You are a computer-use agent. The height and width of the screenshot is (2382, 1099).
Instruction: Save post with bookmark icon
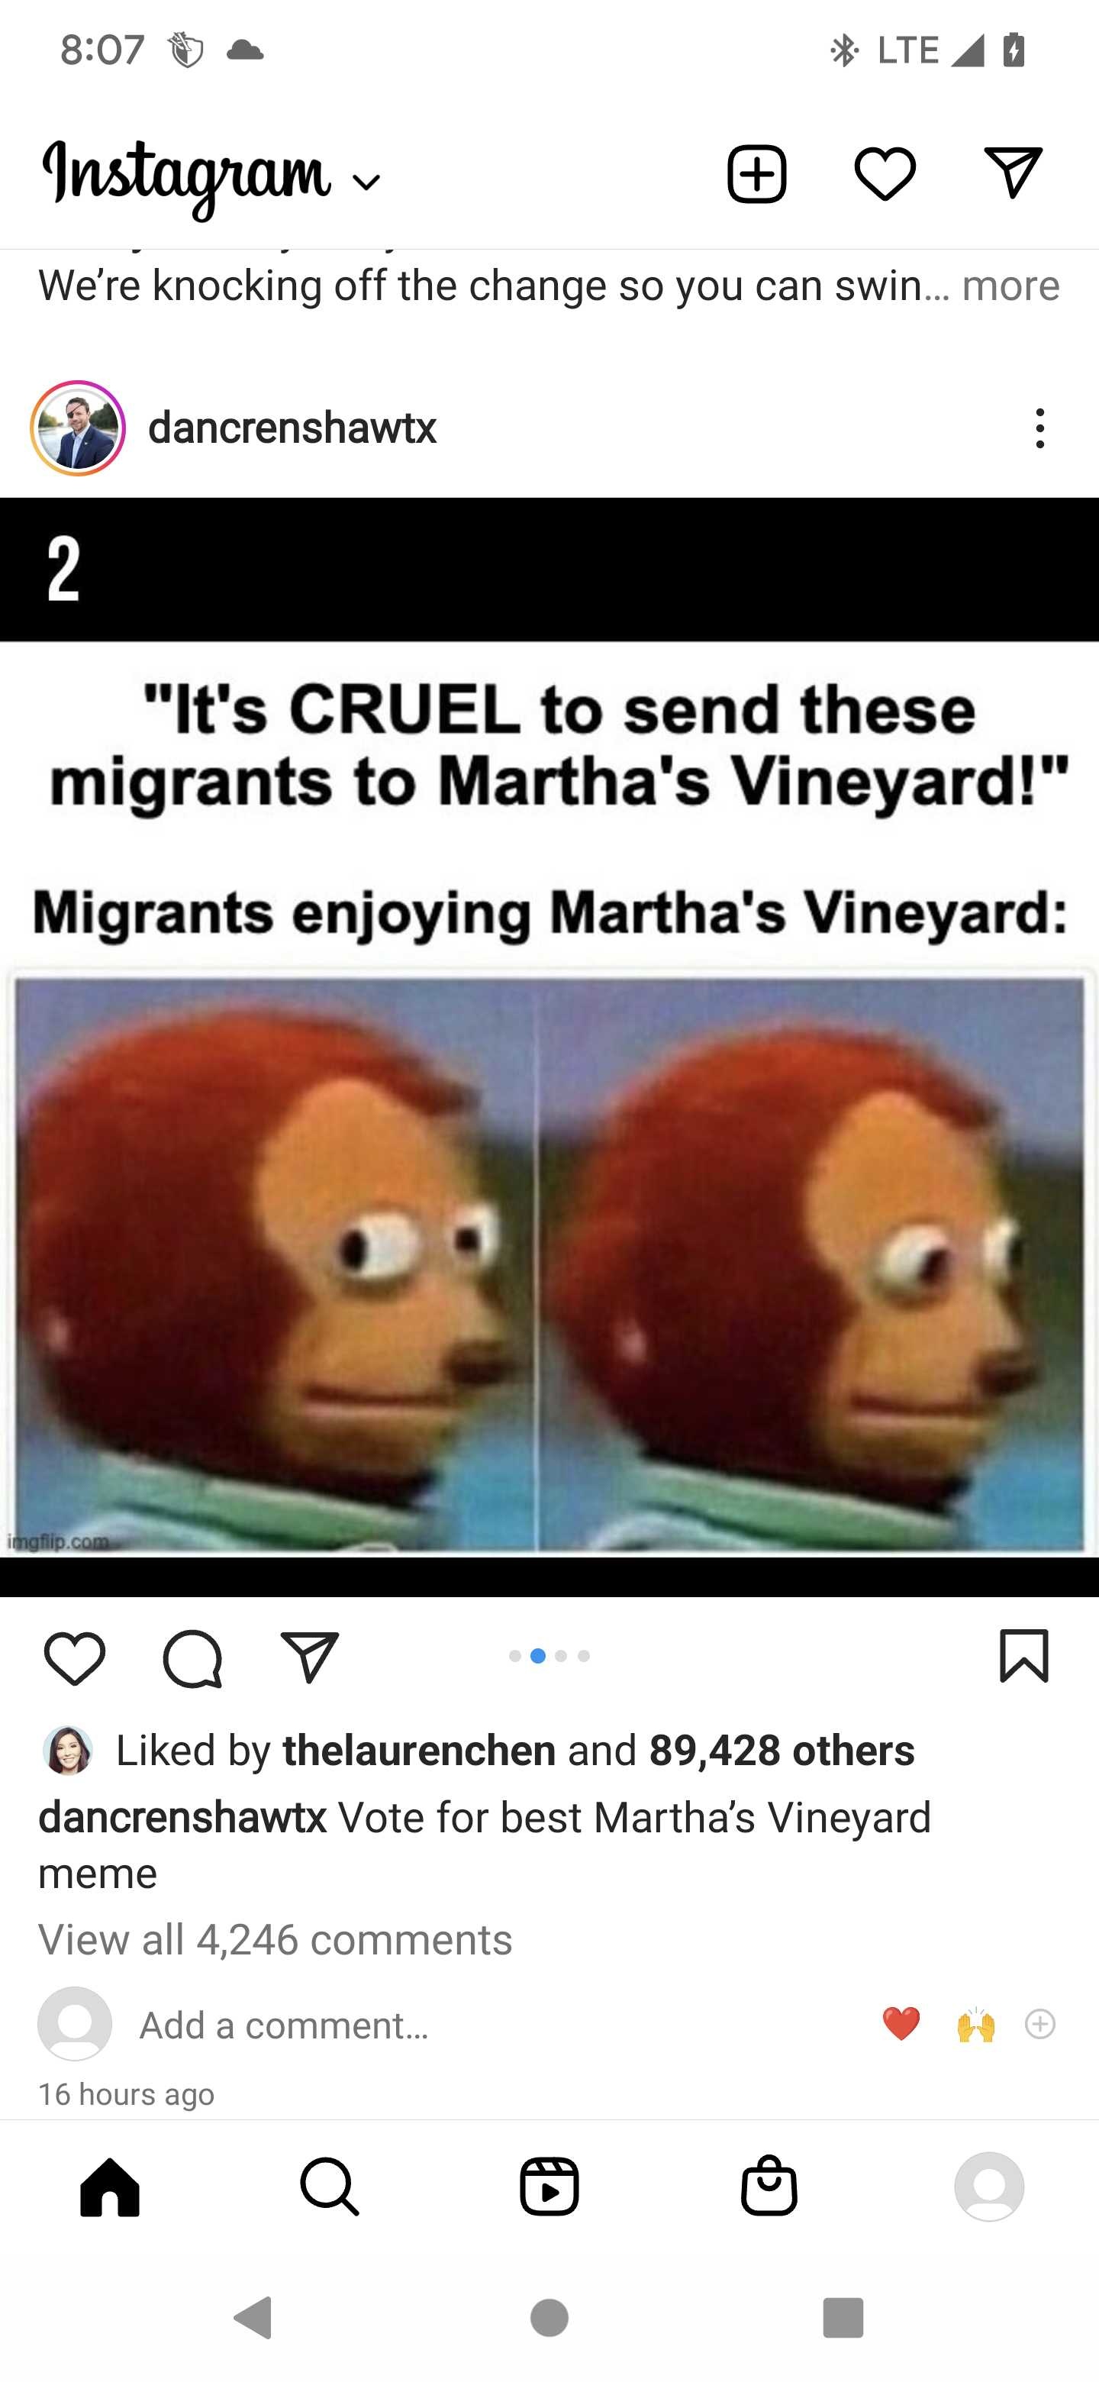click(x=1024, y=1656)
